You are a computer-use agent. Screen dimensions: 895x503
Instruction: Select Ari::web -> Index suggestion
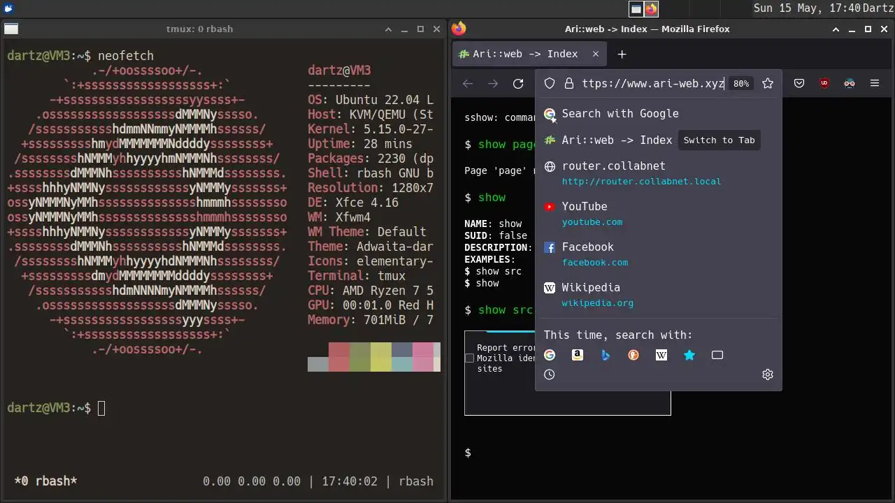click(x=659, y=140)
